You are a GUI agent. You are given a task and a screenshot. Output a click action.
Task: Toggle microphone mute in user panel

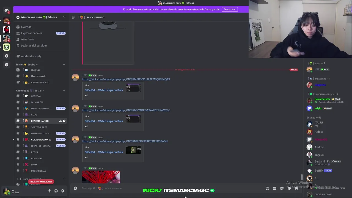[50, 191]
